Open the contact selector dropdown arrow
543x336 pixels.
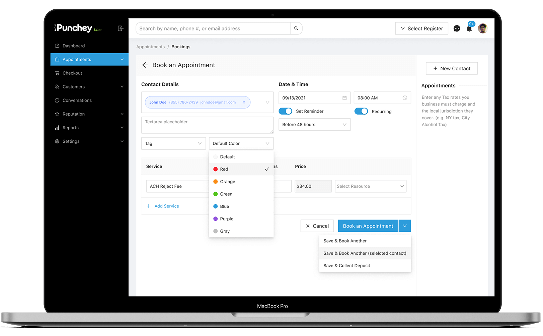[x=267, y=103]
